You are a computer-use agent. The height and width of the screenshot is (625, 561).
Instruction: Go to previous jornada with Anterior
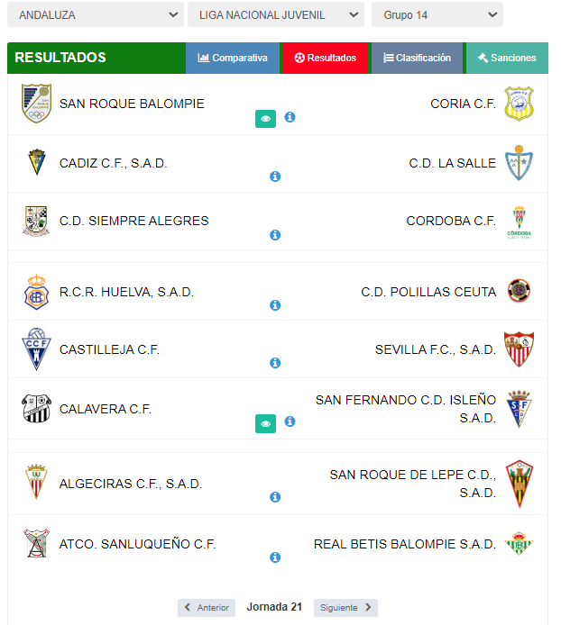click(207, 608)
